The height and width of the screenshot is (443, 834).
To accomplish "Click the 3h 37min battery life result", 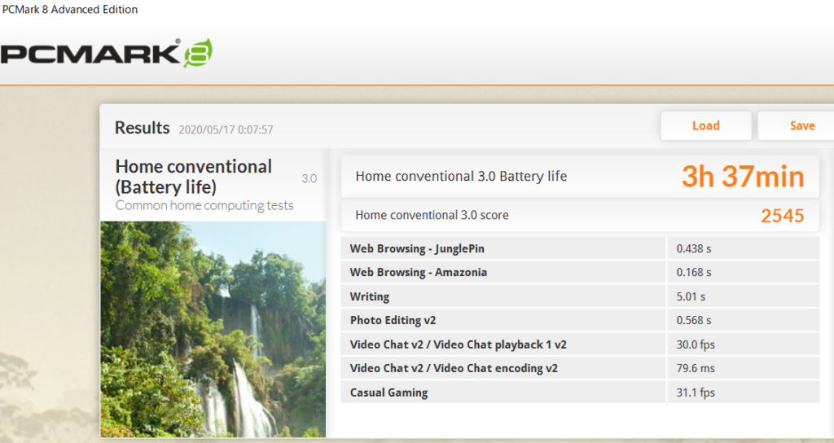I will point(743,177).
